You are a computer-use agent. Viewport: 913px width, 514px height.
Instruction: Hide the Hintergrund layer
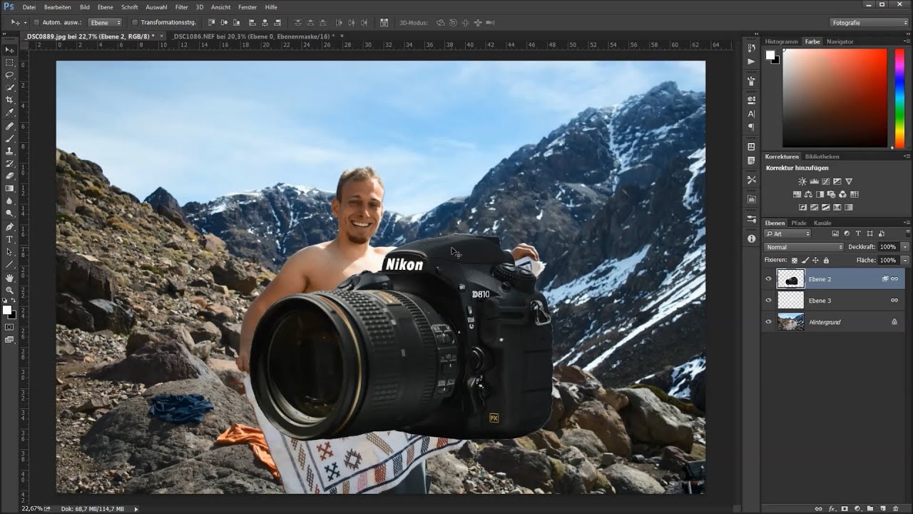(768, 322)
